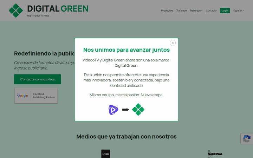Click the reCAPTCHA badge icon
Screen dimensions: 253x158
247,139
